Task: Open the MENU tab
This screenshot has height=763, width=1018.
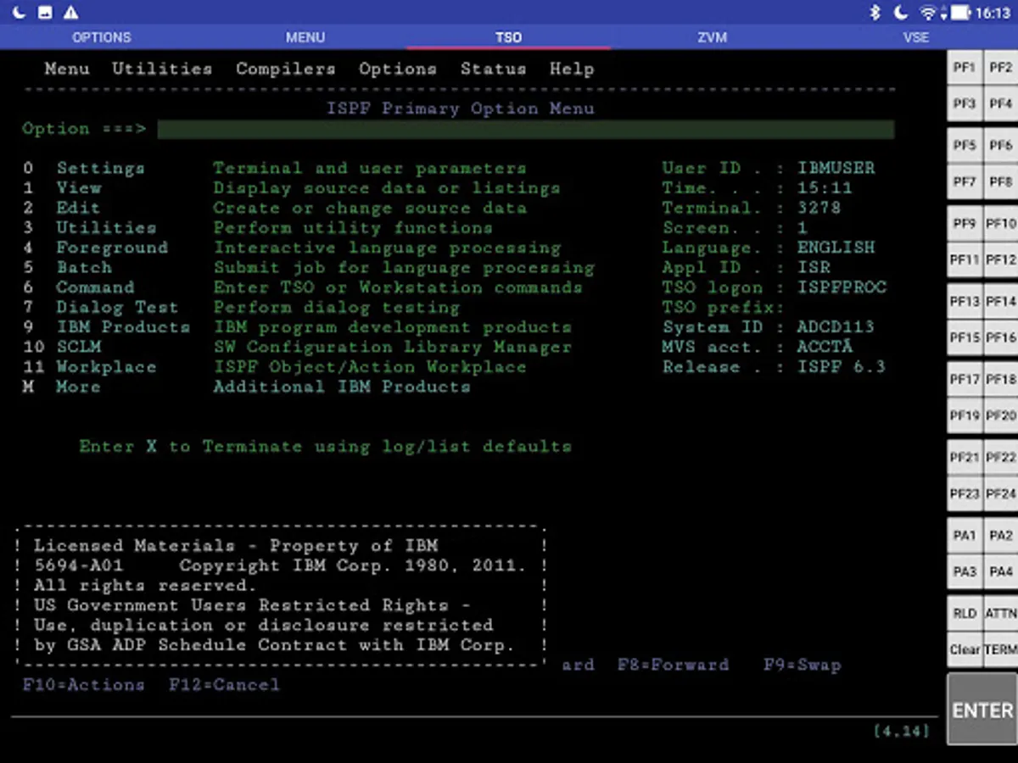Action: coord(305,37)
